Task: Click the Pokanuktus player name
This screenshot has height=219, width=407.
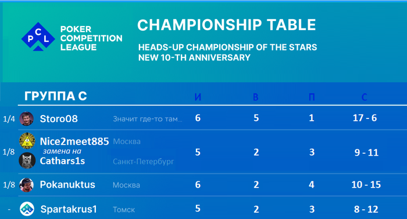Action: tap(67, 185)
